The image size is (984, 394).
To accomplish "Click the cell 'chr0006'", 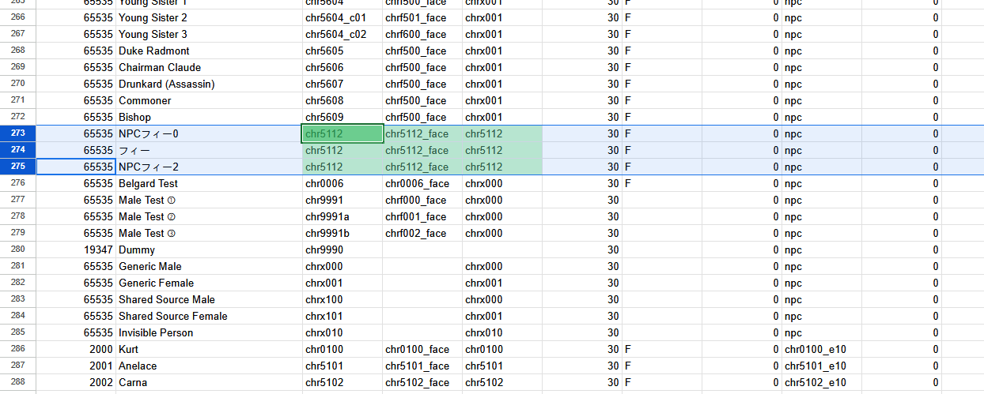I will click(343, 183).
